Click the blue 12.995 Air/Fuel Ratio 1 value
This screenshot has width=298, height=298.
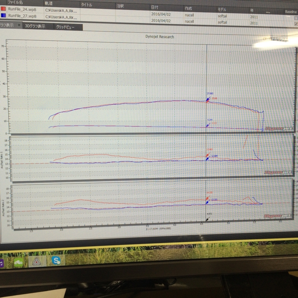pos(215,156)
